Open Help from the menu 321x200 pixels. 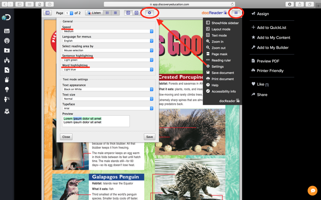[212, 85]
